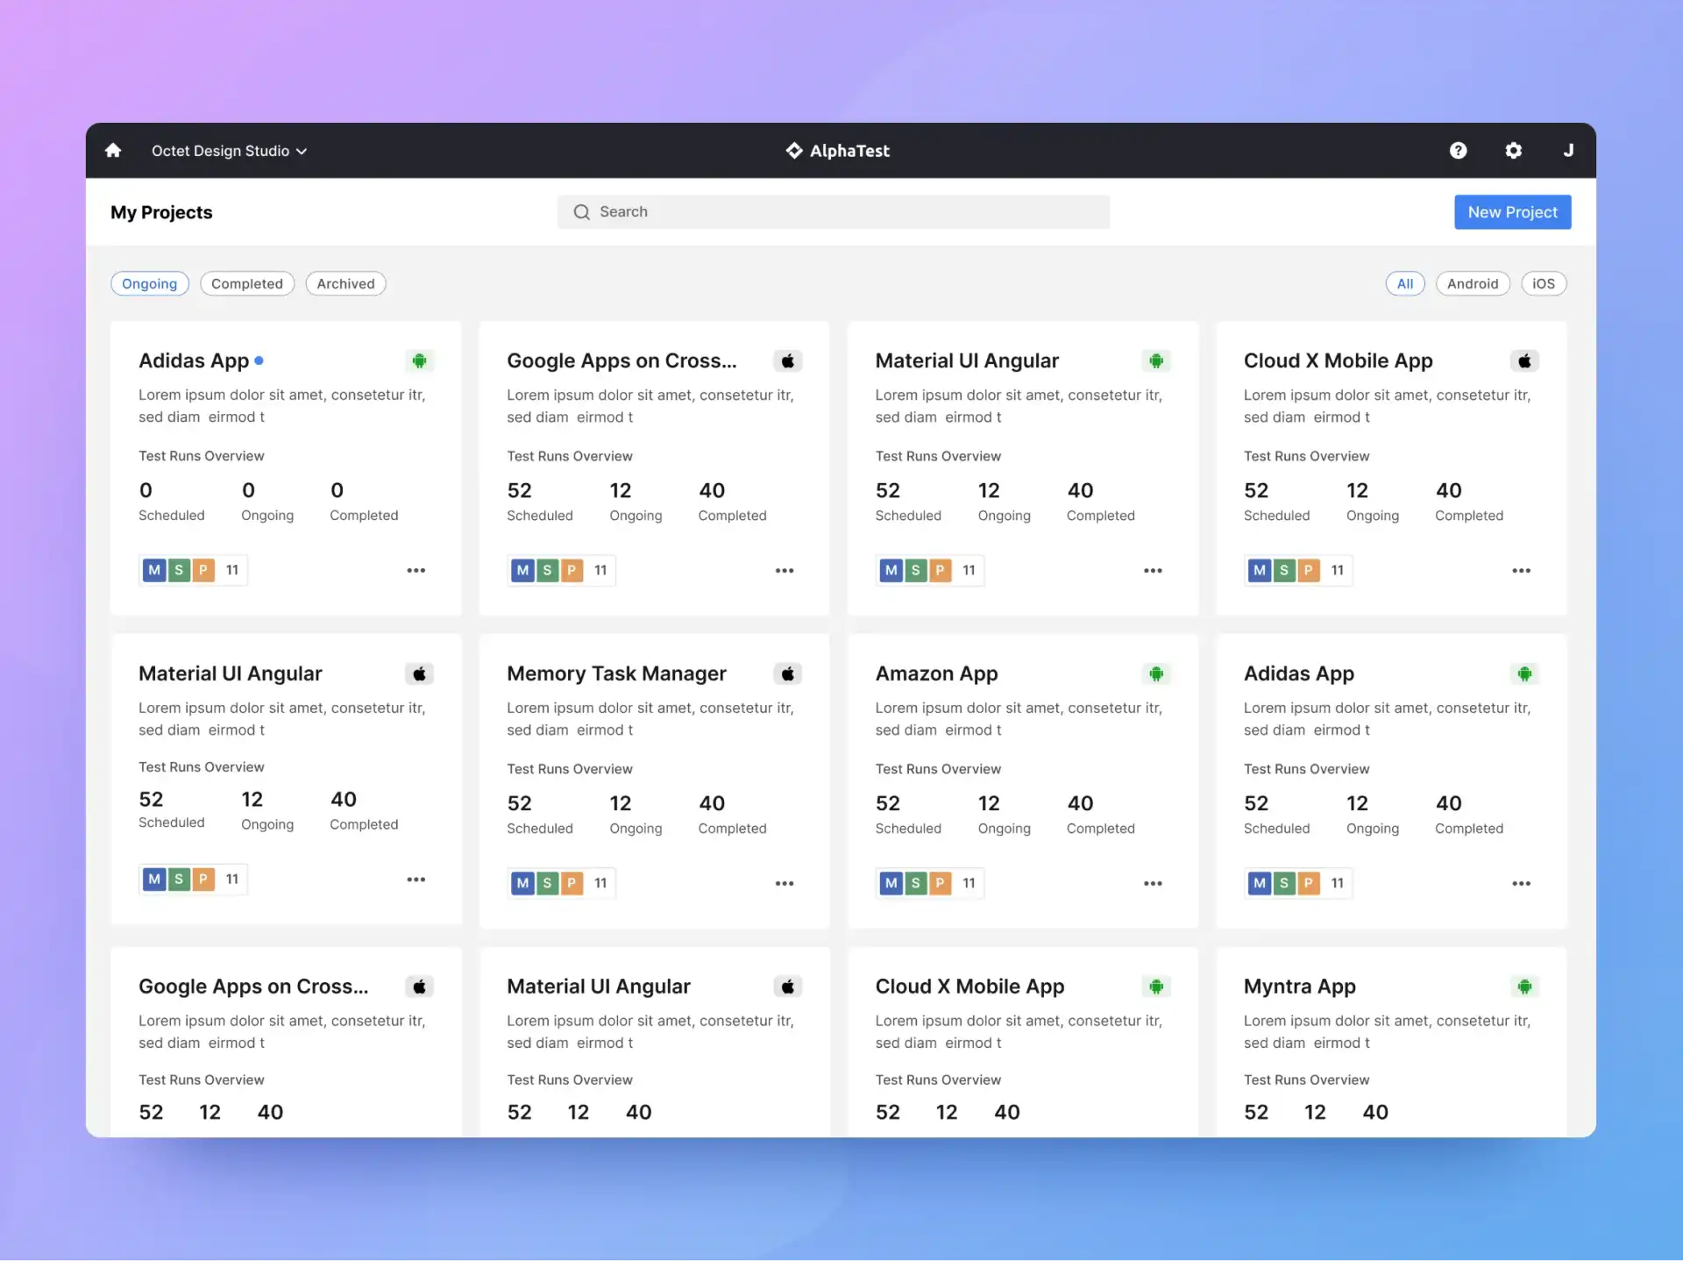Focus the Search input field
The width and height of the screenshot is (1683, 1261).
pos(833,212)
